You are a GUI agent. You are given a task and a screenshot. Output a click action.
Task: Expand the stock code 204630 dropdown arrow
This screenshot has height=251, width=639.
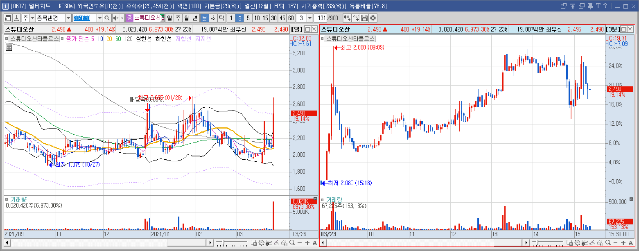pyautogui.click(x=99, y=18)
